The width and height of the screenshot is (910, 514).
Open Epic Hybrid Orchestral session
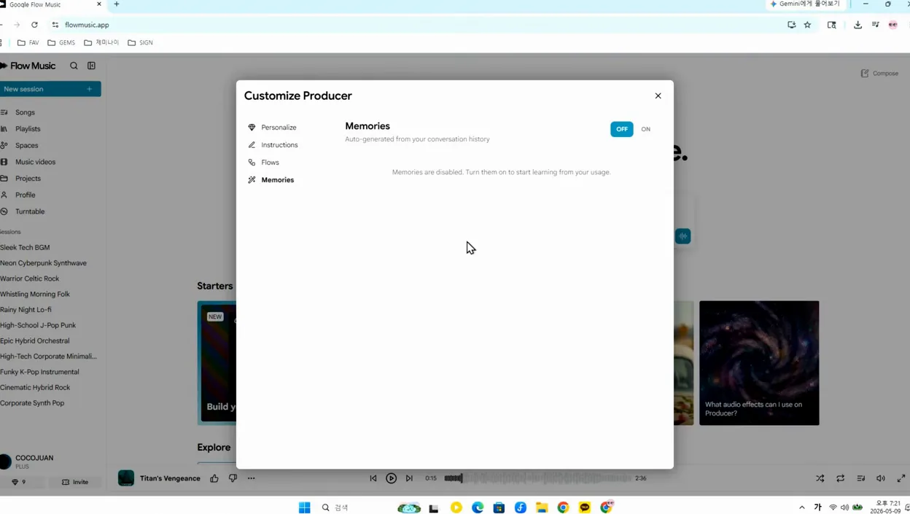click(x=35, y=340)
